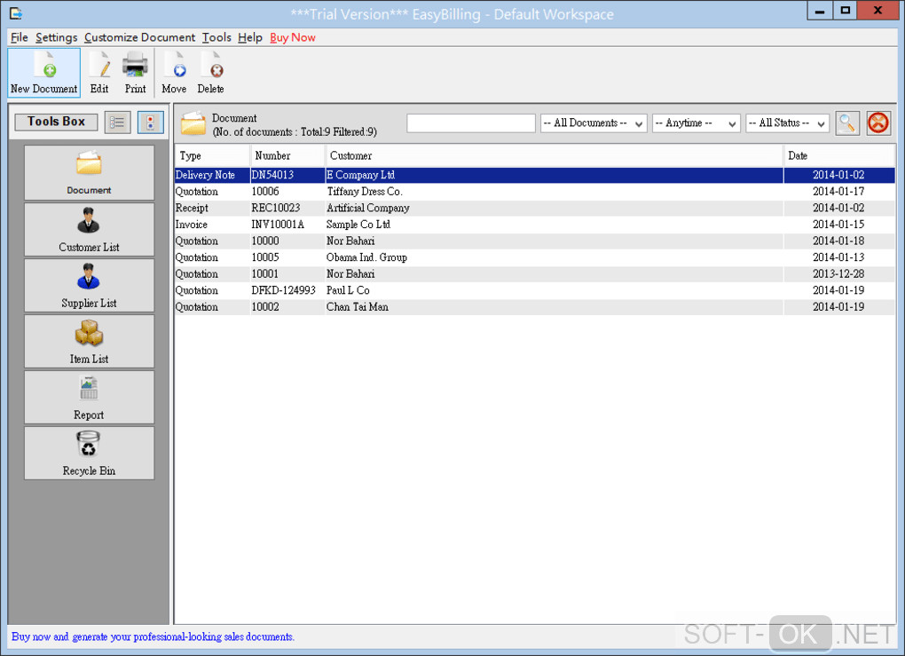The width and height of the screenshot is (905, 656).
Task: Select quotation number 10000
Action: (x=535, y=241)
